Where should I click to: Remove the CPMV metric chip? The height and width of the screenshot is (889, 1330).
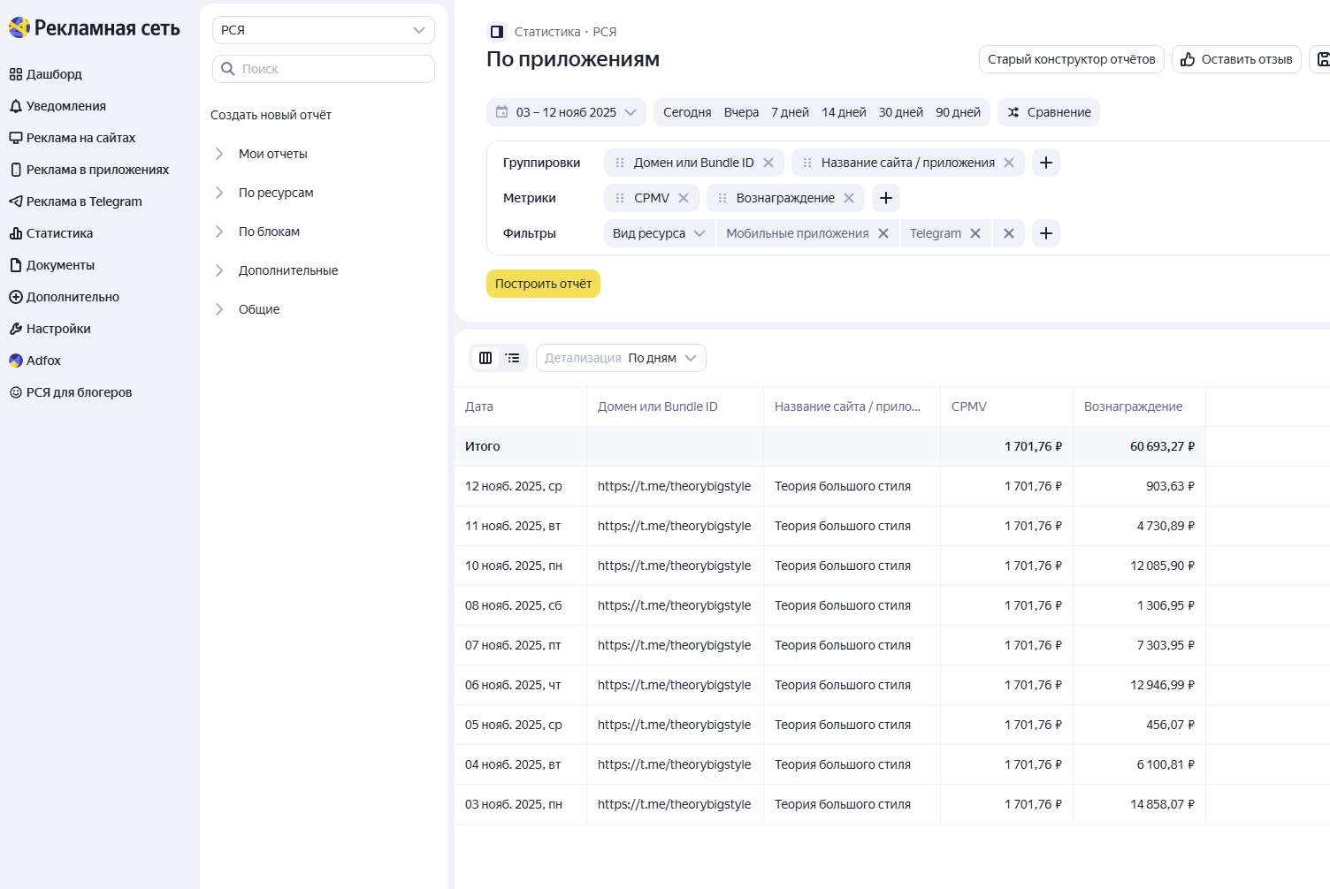click(x=684, y=198)
